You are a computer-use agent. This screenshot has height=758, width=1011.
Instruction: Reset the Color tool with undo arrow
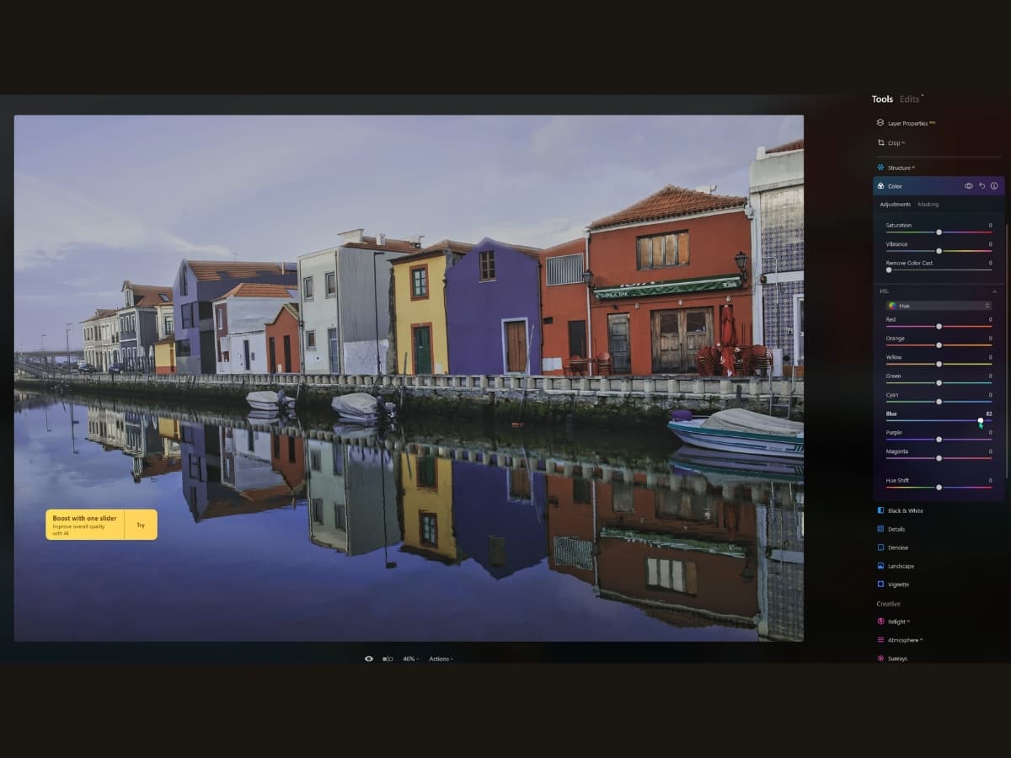[x=982, y=186]
